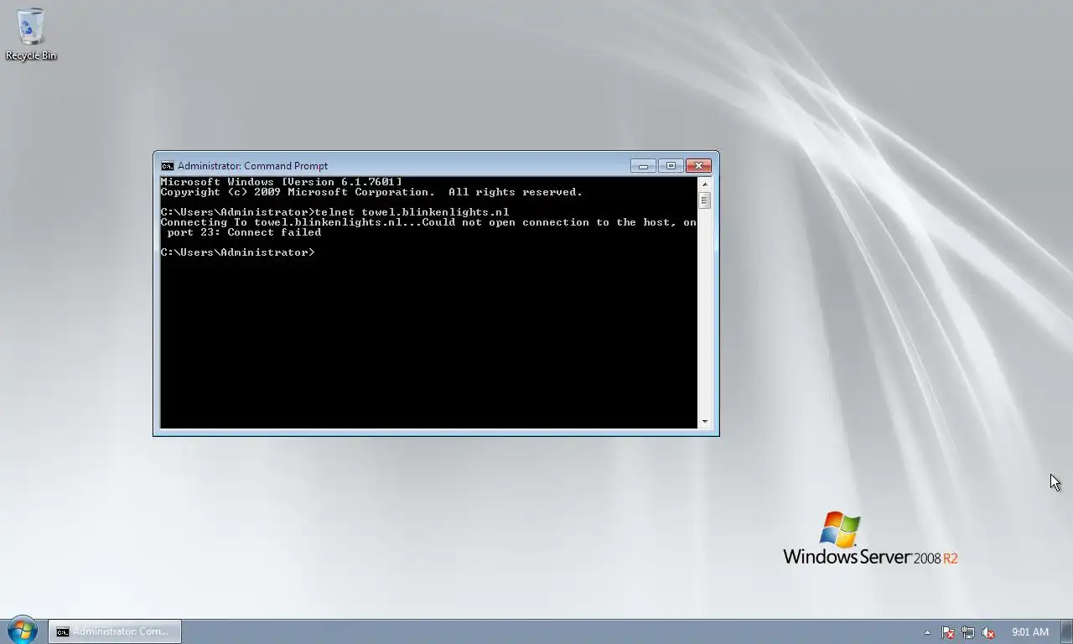Image resolution: width=1073 pixels, height=644 pixels.
Task: Click the Command Prompt scrollbar thumb
Action: tap(704, 200)
